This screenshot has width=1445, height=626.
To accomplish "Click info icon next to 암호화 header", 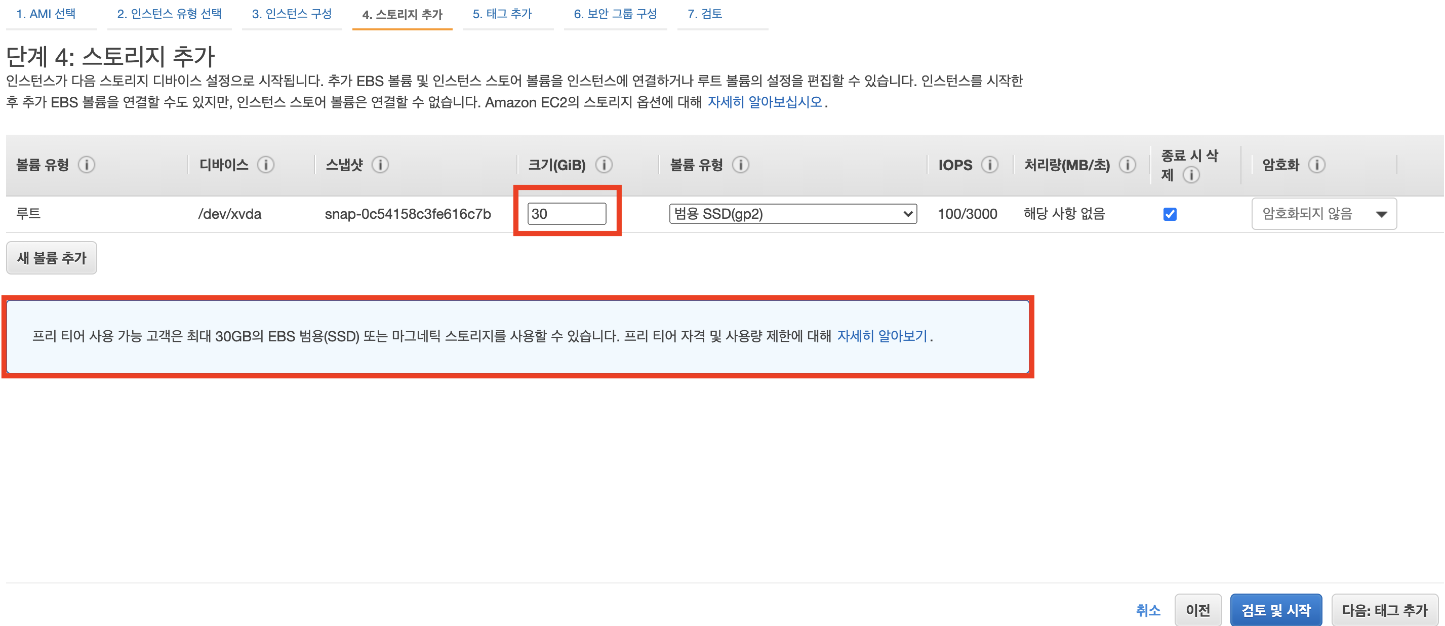I will tap(1316, 165).
